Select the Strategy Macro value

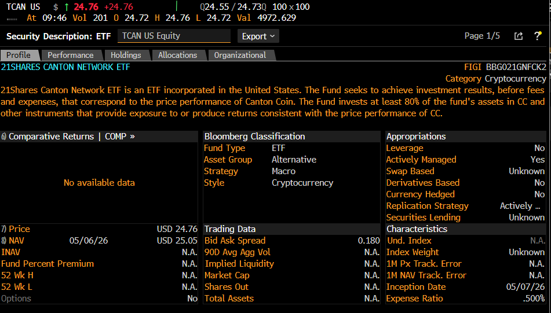tap(283, 171)
